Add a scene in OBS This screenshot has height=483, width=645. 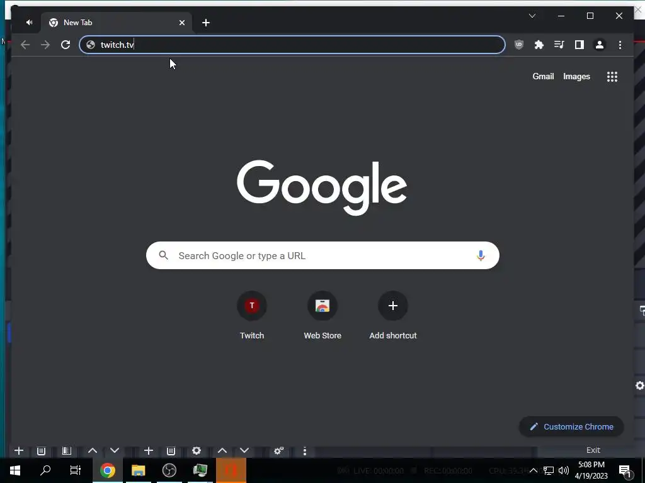18,451
